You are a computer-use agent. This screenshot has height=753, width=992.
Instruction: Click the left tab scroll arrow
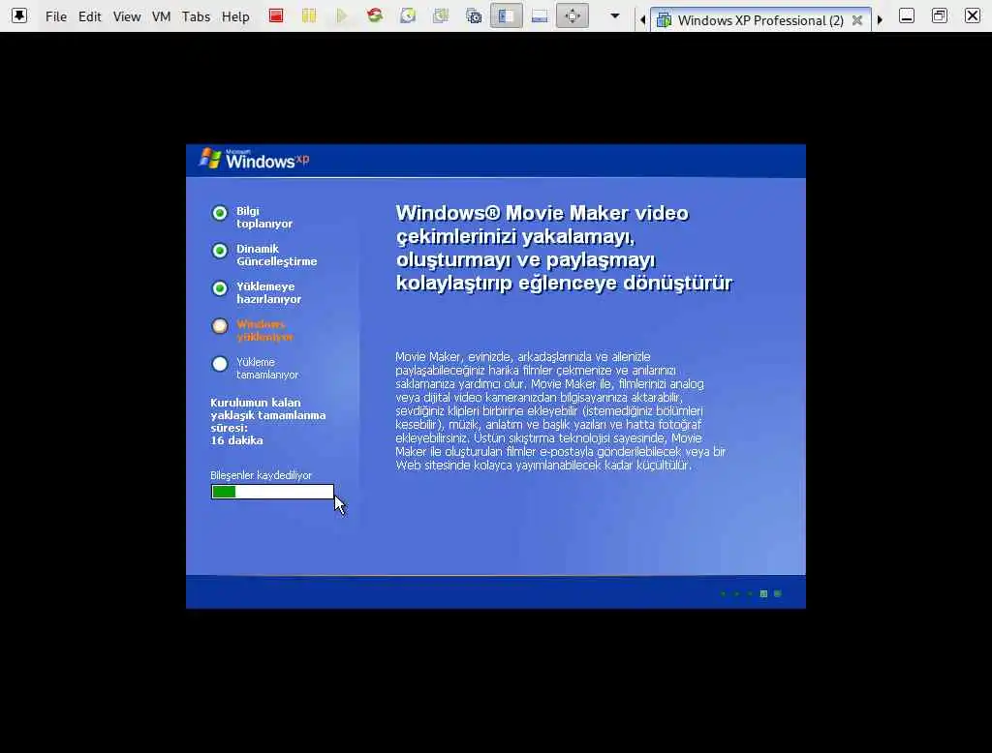coord(643,19)
